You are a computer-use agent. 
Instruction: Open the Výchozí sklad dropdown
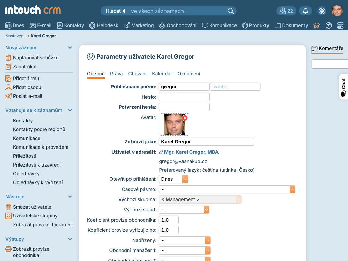pyautogui.click(x=206, y=210)
